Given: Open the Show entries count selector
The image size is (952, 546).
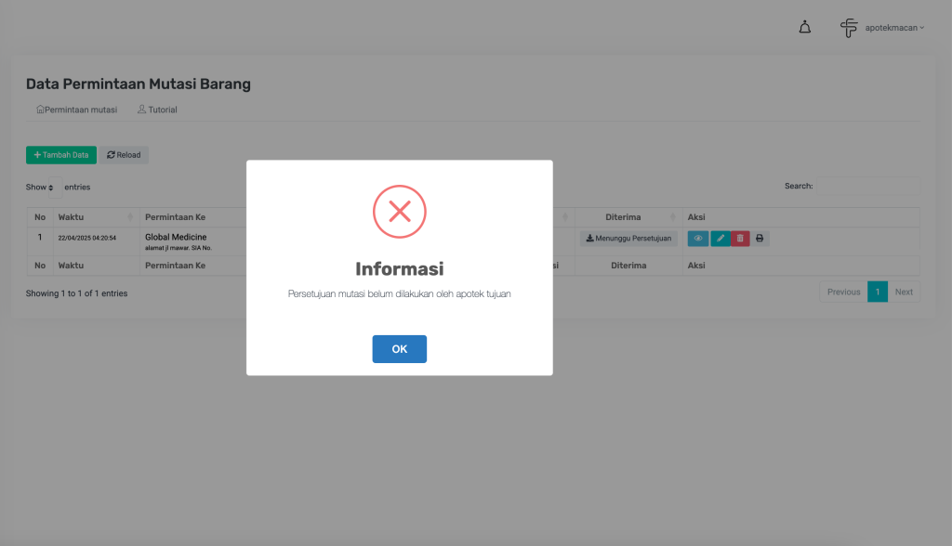Looking at the screenshot, I should pyautogui.click(x=55, y=187).
